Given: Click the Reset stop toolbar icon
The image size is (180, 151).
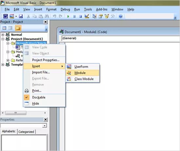Looking at the screenshot, I should tap(81, 16).
